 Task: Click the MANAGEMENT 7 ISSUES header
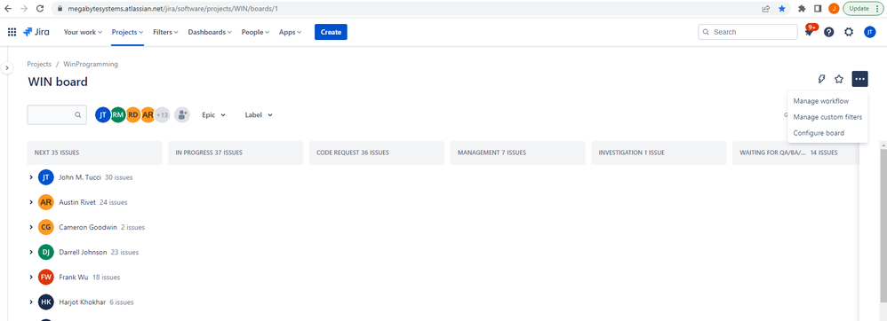(517, 153)
